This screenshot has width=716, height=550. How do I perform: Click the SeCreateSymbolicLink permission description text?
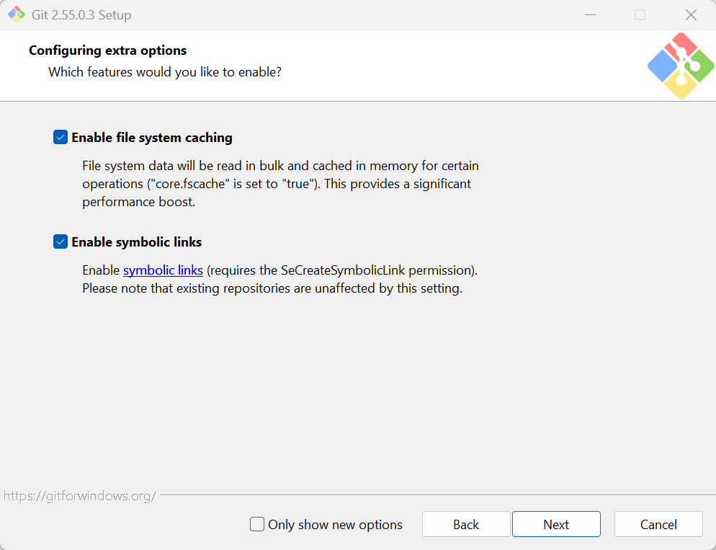[280, 279]
